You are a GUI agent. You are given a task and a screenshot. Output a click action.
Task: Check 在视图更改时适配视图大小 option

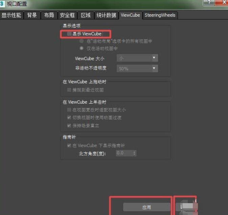click(x=69, y=110)
